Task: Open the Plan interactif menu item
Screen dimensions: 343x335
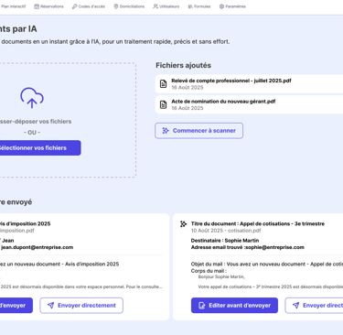Action: [13, 6]
